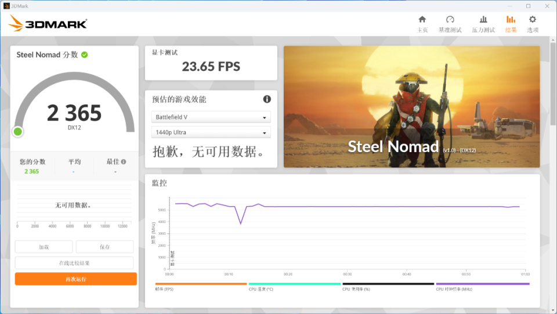This screenshot has width=557, height=314.
Task: Open the benchmark tests gauge icon
Action: pos(450,20)
